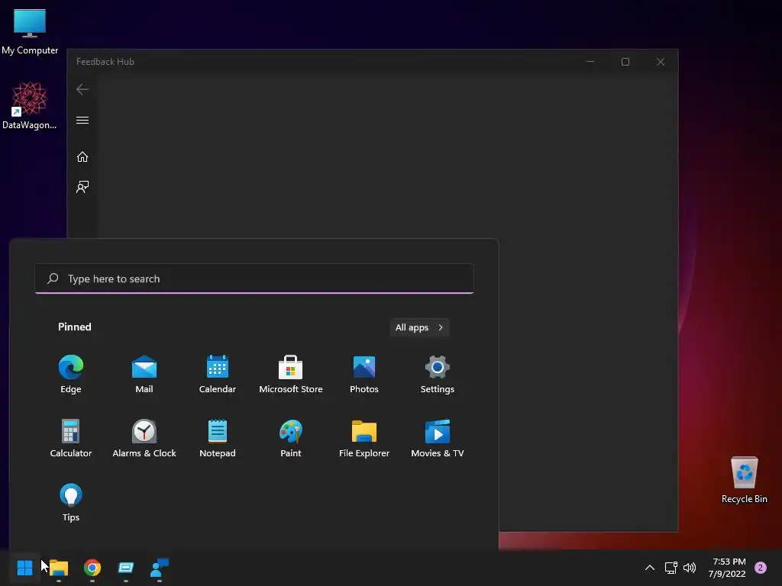The image size is (782, 586).
Task: Select the DataWagon desktop shortcut
Action: point(30,105)
